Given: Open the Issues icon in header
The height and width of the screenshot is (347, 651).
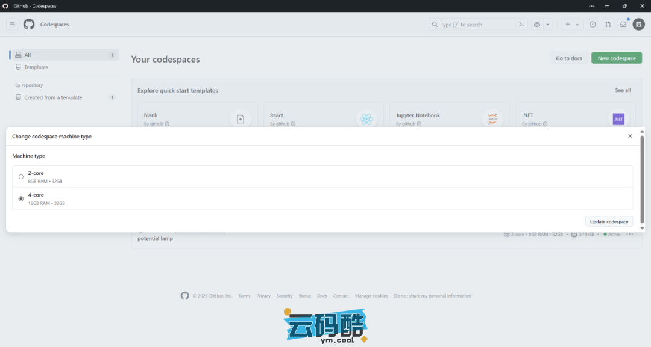Looking at the screenshot, I should [x=593, y=25].
